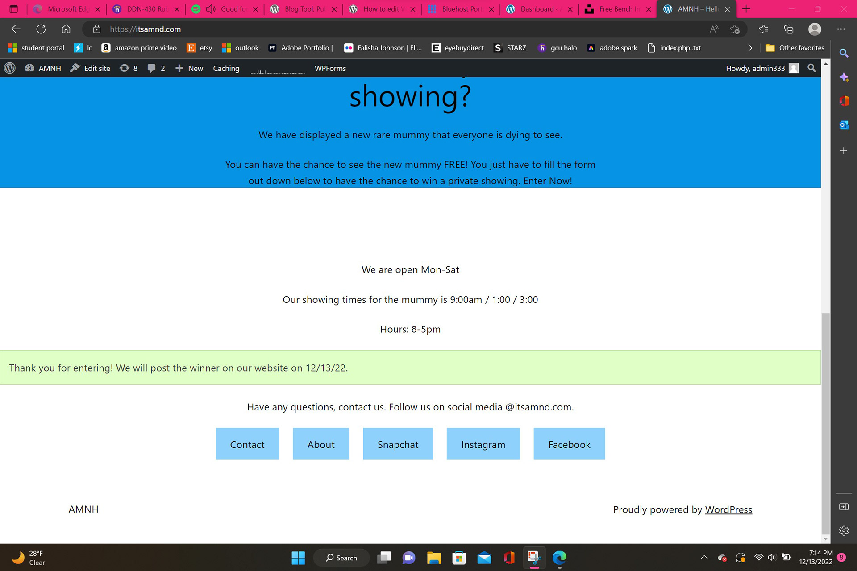Click the admin bar search magnifier
Image resolution: width=857 pixels, height=571 pixels.
pos(811,68)
